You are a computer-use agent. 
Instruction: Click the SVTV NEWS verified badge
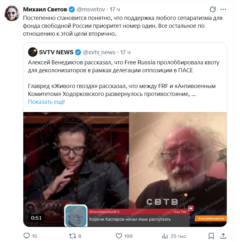pyautogui.click(x=78, y=52)
